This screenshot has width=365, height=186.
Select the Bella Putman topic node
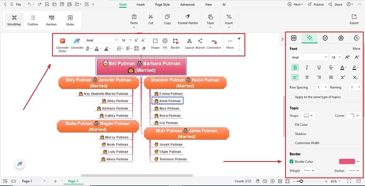tap(168, 101)
